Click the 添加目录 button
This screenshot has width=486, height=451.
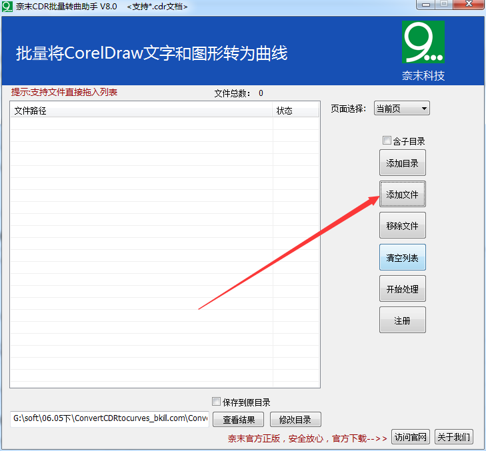pos(402,163)
